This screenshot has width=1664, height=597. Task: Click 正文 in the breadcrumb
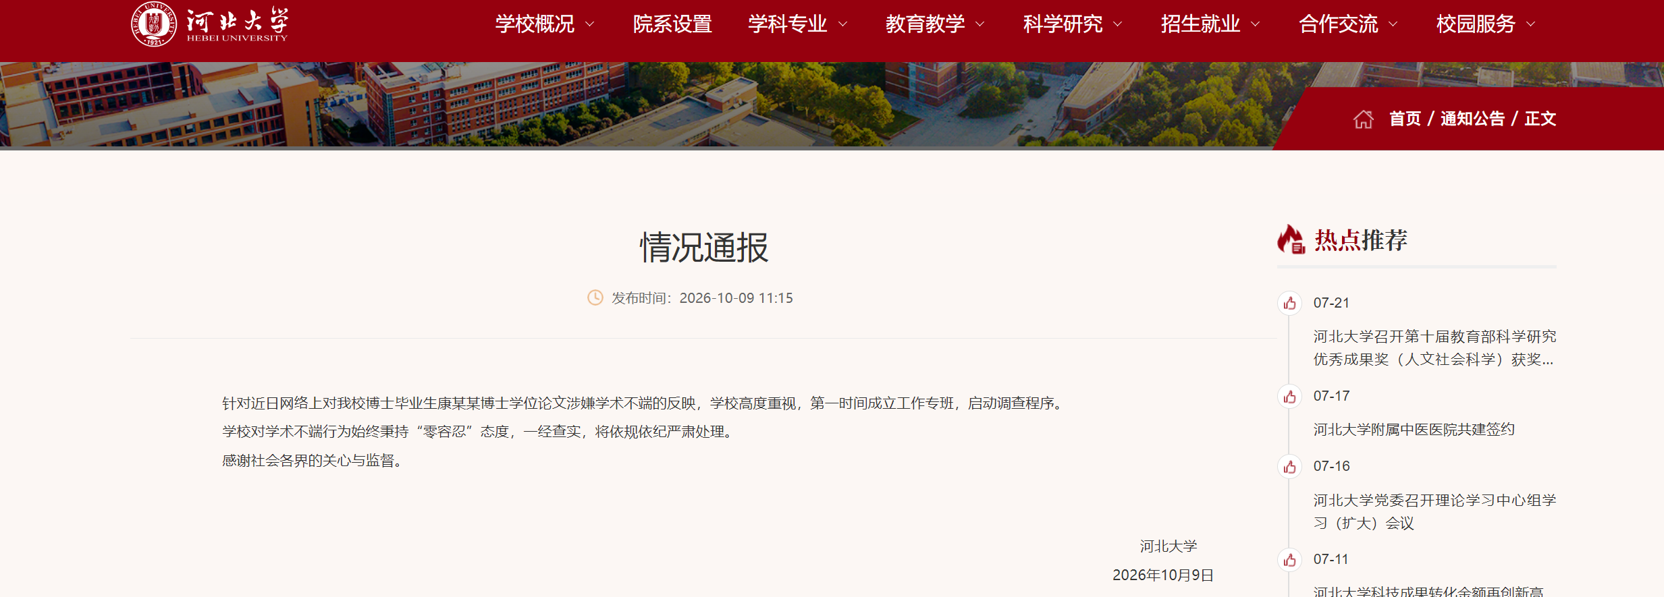click(x=1540, y=119)
